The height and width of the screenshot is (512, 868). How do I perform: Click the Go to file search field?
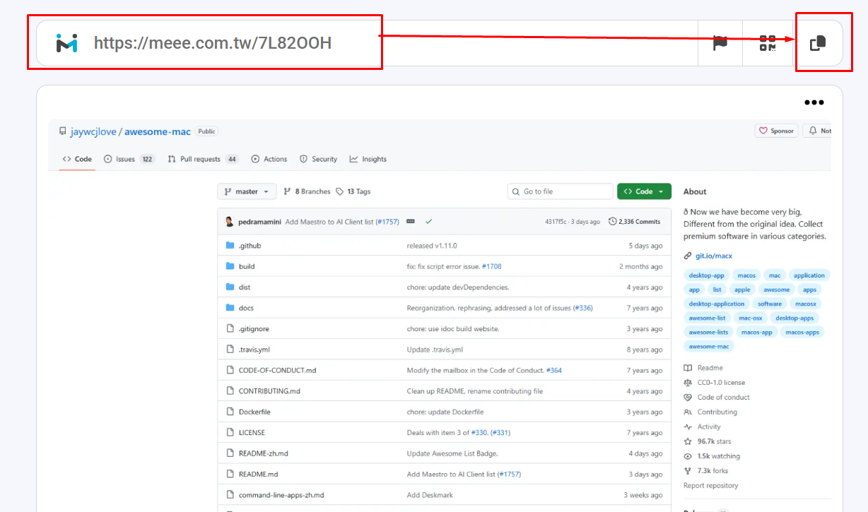(561, 191)
